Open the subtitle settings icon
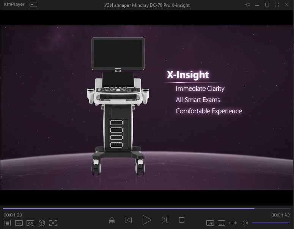The image size is (294, 229). pos(222,223)
